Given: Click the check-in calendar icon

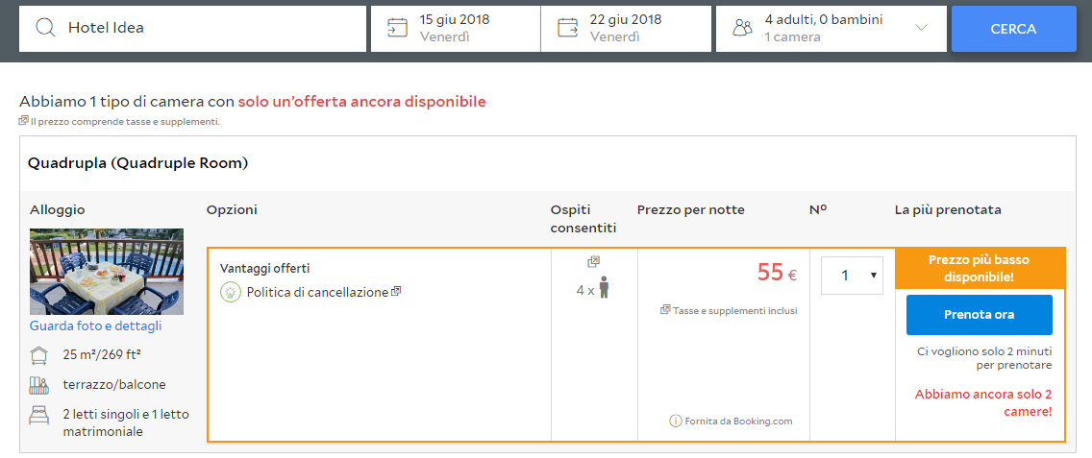Looking at the screenshot, I should click(397, 28).
